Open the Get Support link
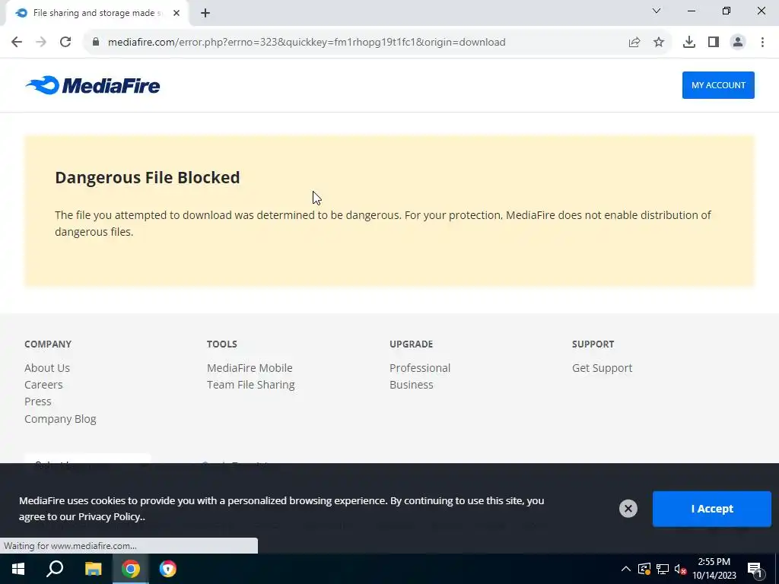Image resolution: width=779 pixels, height=584 pixels. (603, 368)
